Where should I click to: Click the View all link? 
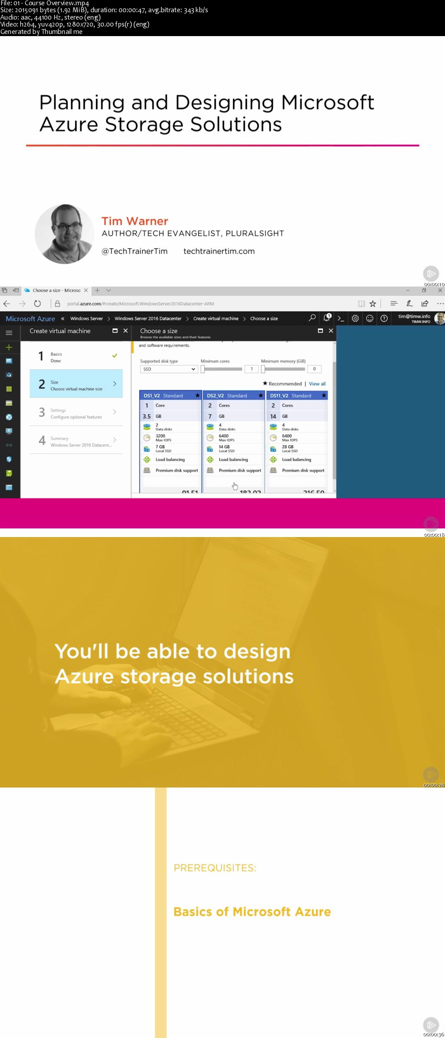[x=317, y=384]
